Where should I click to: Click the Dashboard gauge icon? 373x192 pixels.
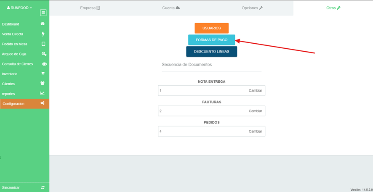[x=43, y=24]
